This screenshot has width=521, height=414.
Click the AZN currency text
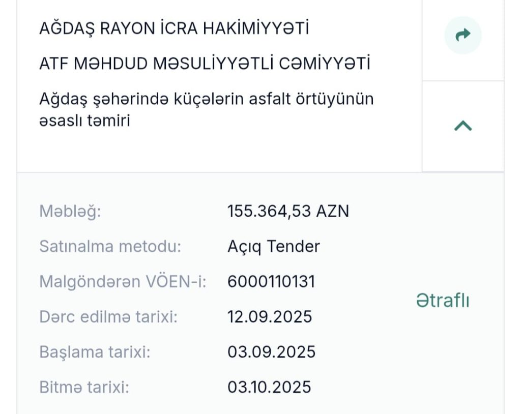point(333,211)
